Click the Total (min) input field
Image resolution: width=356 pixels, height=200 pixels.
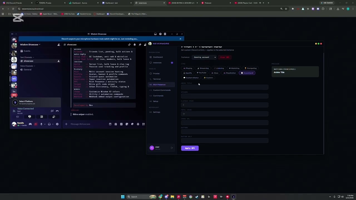tap(225, 114)
